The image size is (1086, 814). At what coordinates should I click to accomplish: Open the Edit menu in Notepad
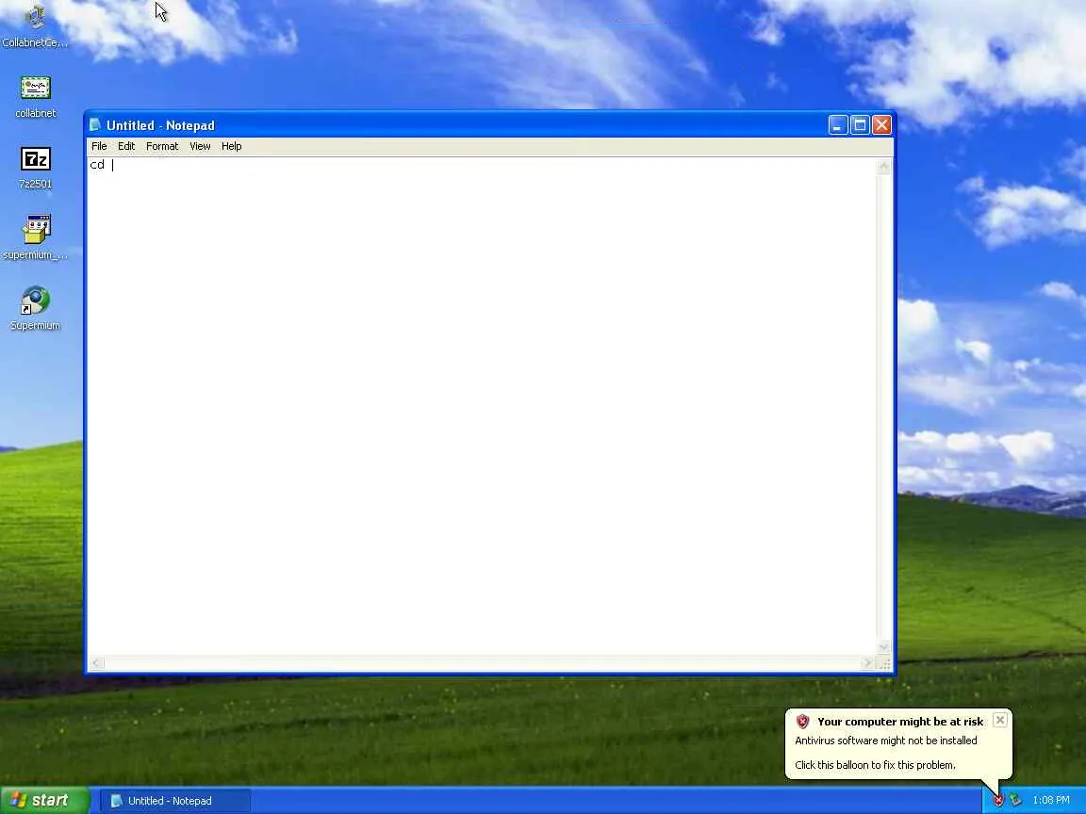click(126, 146)
